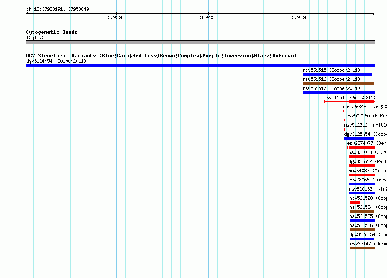Click the thin red line under esv996848

(x=359, y=111)
